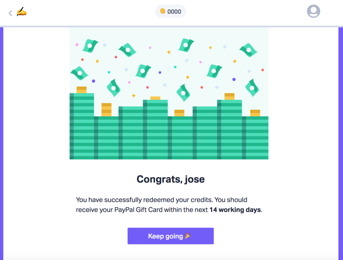Click the purple strip on right edge
The width and height of the screenshot is (343, 260).
[341, 144]
